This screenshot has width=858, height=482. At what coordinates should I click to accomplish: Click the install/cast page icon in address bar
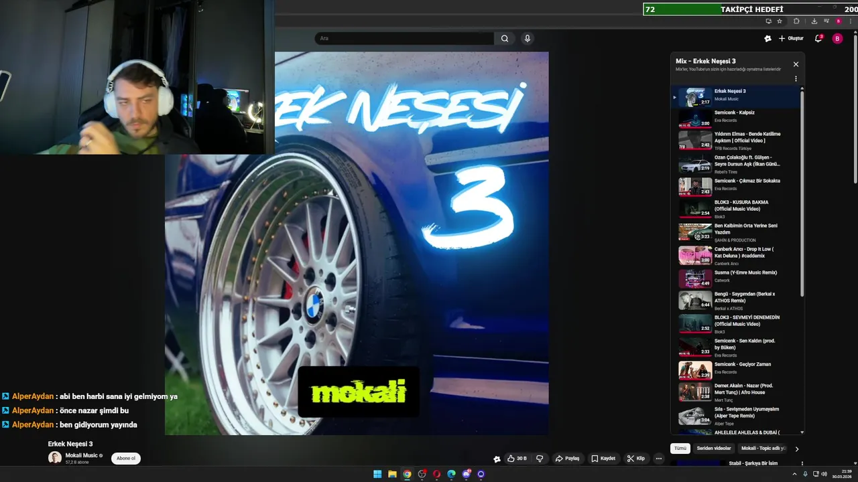coord(769,21)
